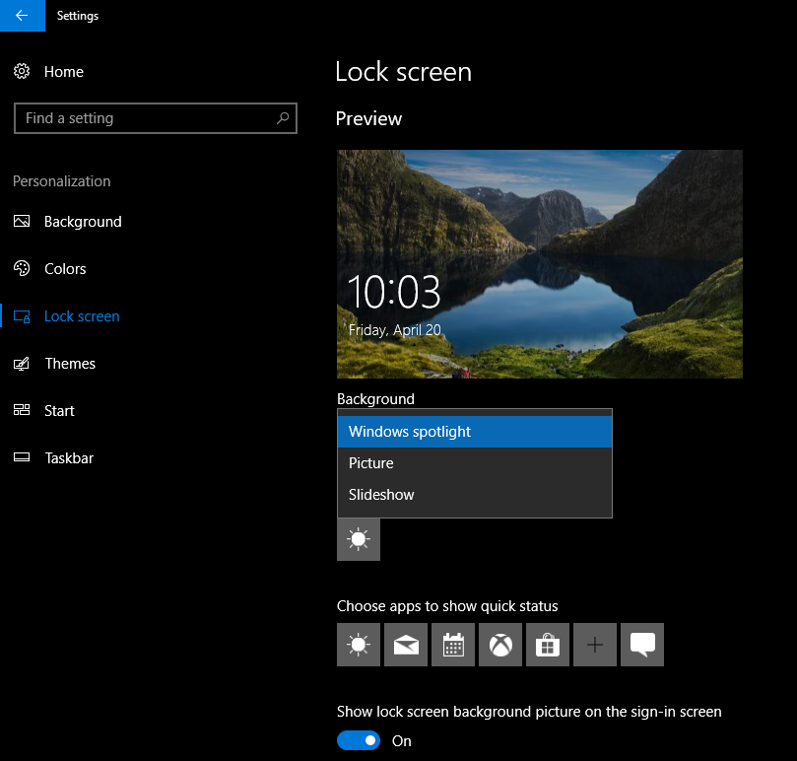
Task: Click the Find a setting search box
Action: point(155,117)
